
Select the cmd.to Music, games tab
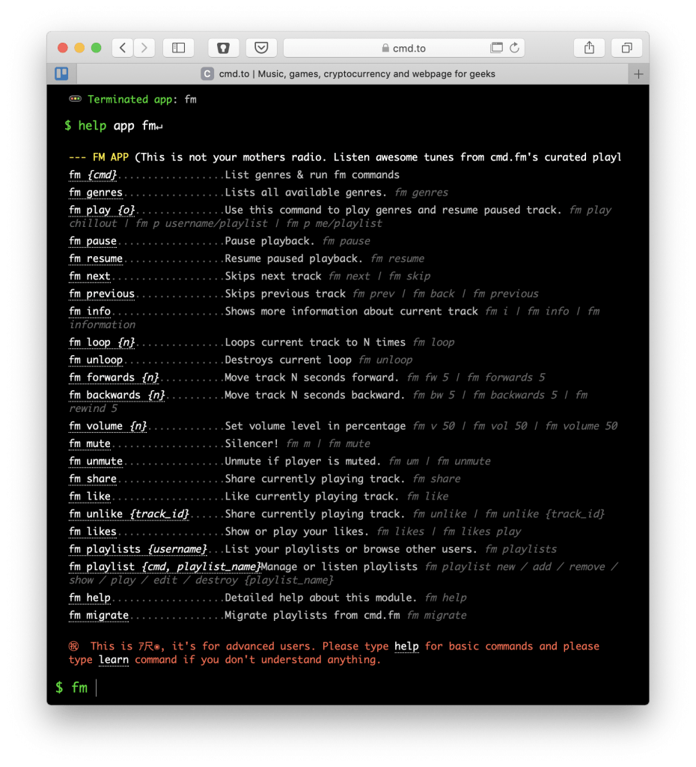point(352,74)
